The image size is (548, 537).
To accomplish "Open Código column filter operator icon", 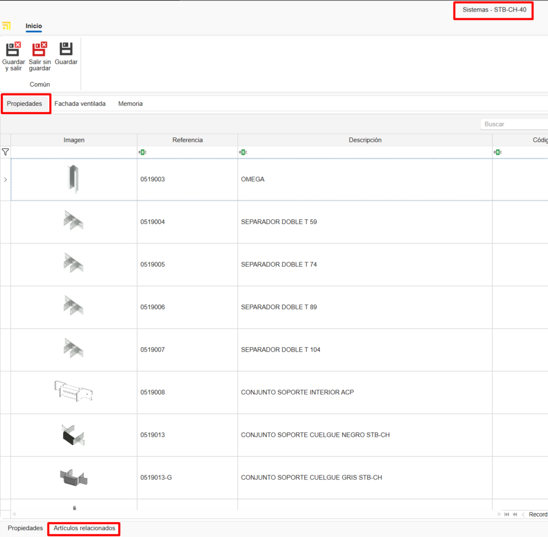I will (497, 153).
